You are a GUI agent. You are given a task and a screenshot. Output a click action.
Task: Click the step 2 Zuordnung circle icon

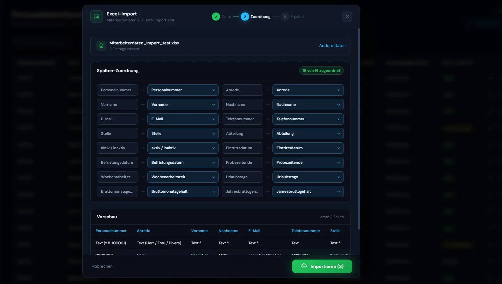pos(245,17)
